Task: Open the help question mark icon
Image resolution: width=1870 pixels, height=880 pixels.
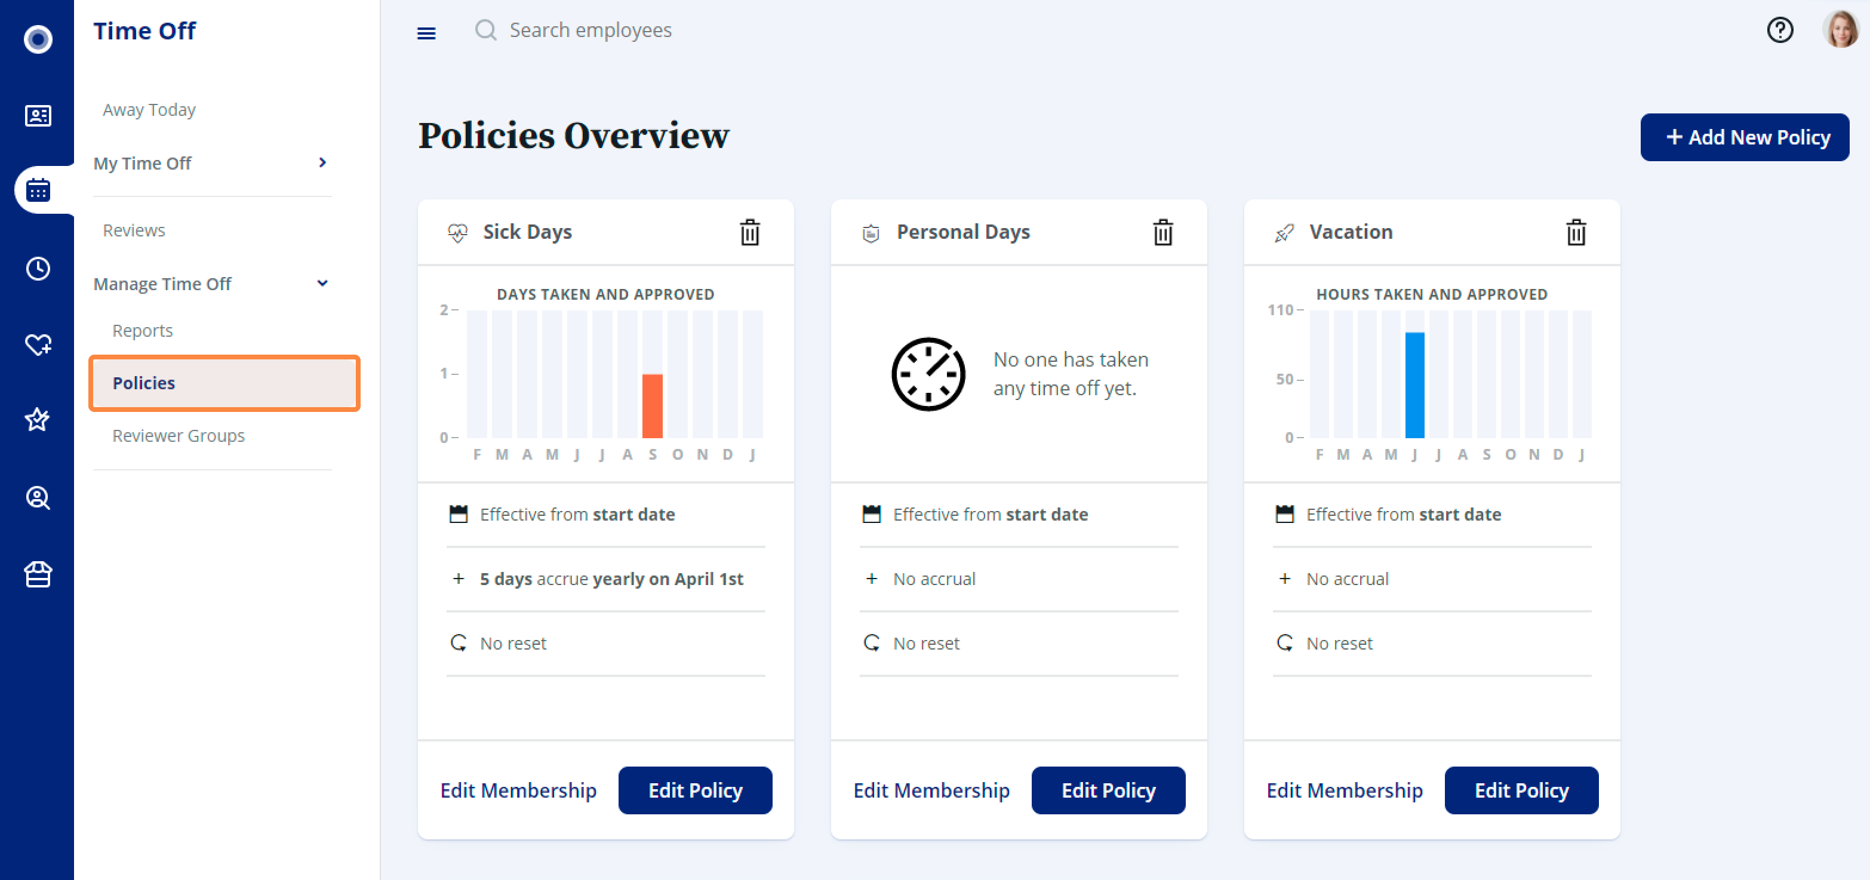Action: [x=1779, y=30]
